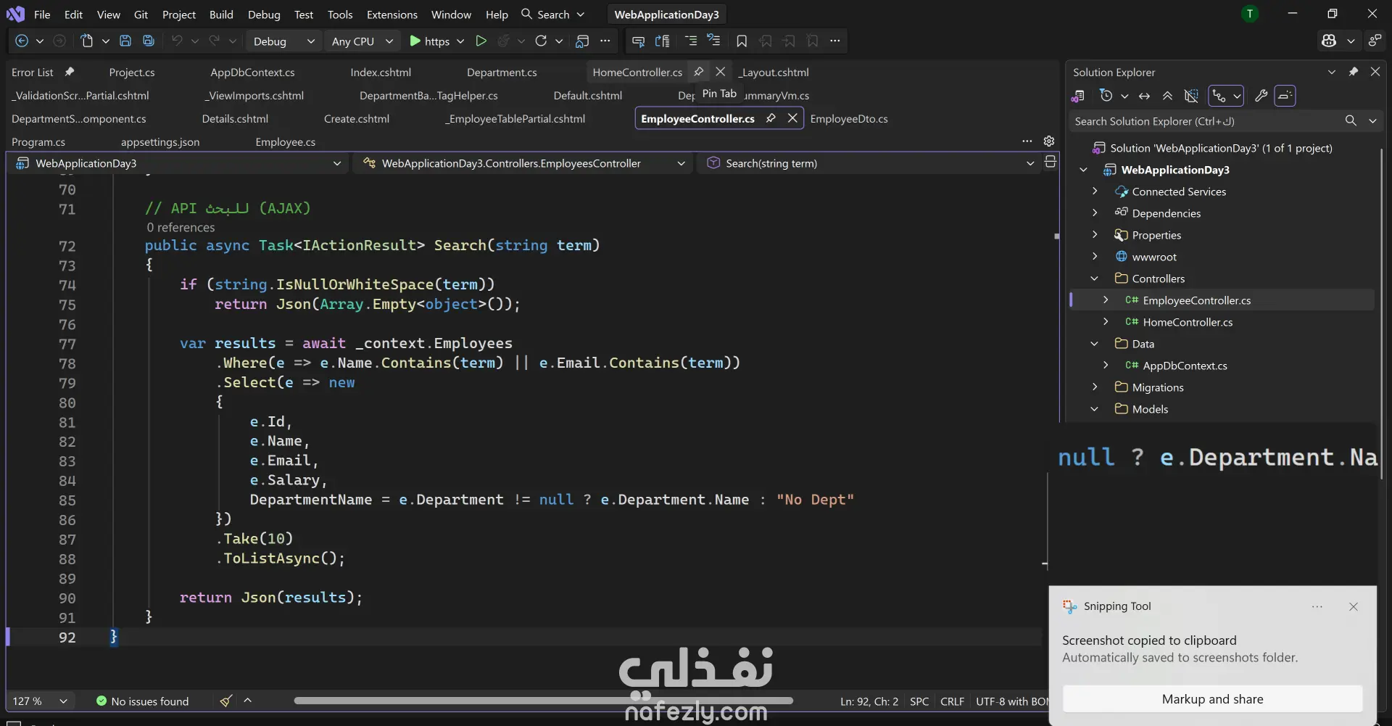Click the Live Share icon at top right
Image resolution: width=1392 pixels, height=726 pixels.
click(x=1375, y=41)
